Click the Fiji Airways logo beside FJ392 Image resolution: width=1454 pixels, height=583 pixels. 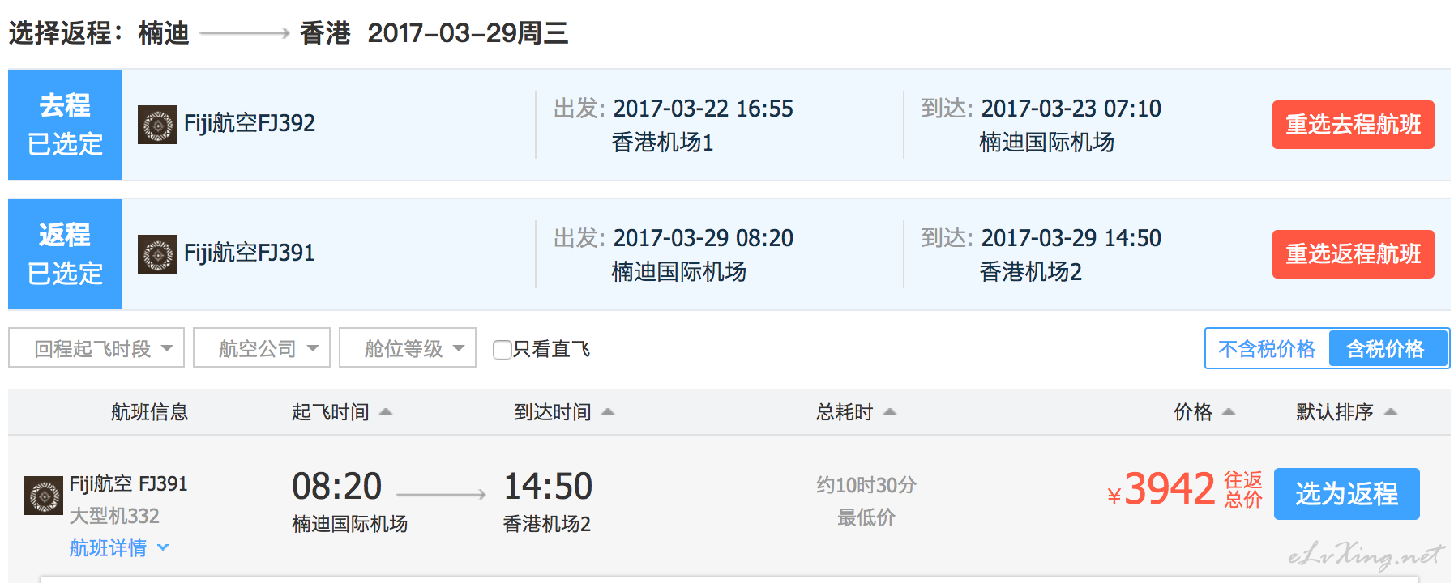click(x=157, y=125)
